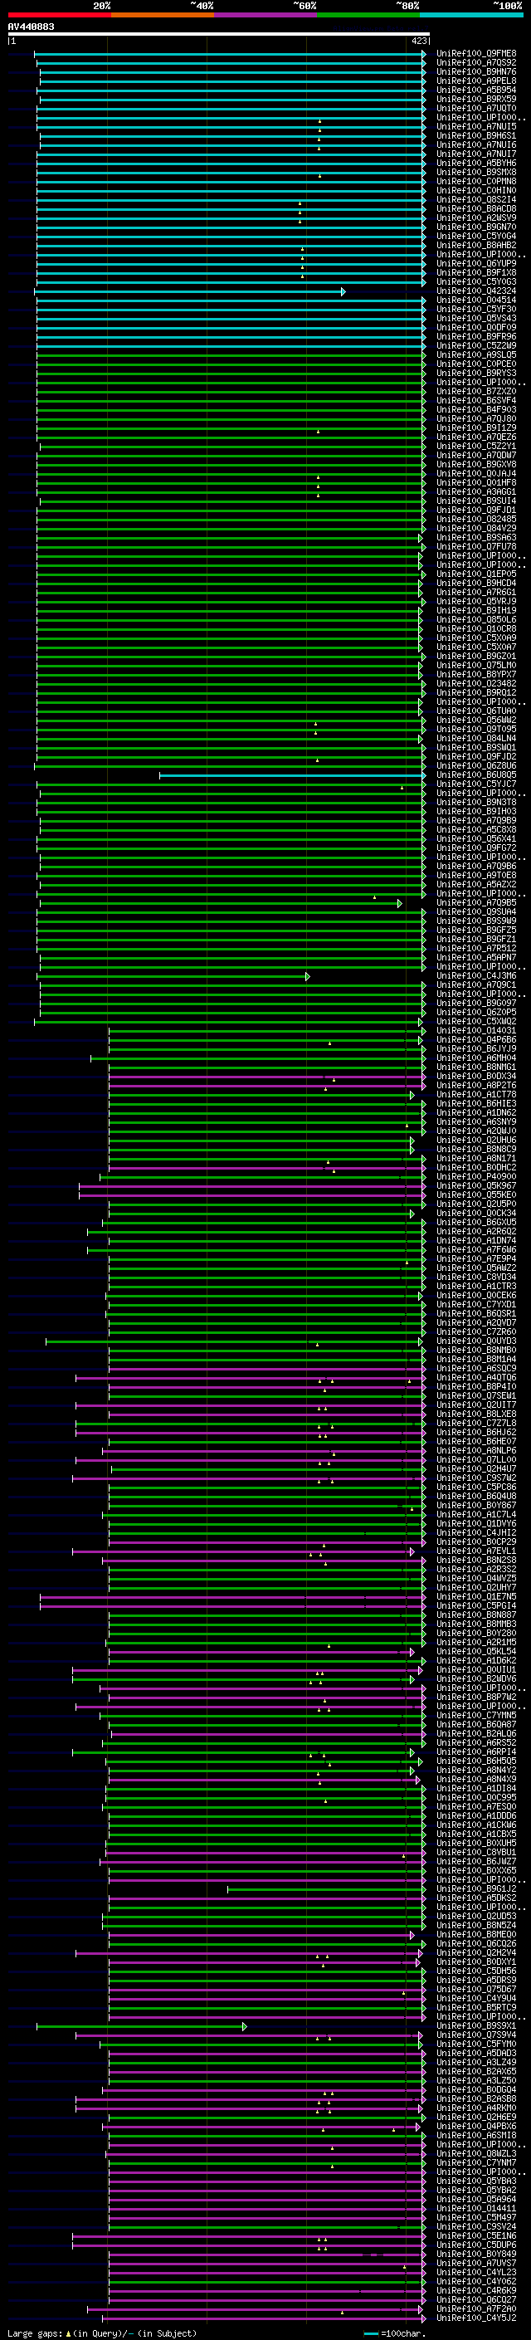The height and width of the screenshot is (2340, 531).
Task: Select hit label UniRef100_A7QS92
Action: 476,63
